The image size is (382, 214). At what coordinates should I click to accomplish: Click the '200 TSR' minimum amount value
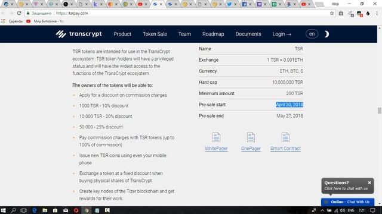[x=294, y=93]
